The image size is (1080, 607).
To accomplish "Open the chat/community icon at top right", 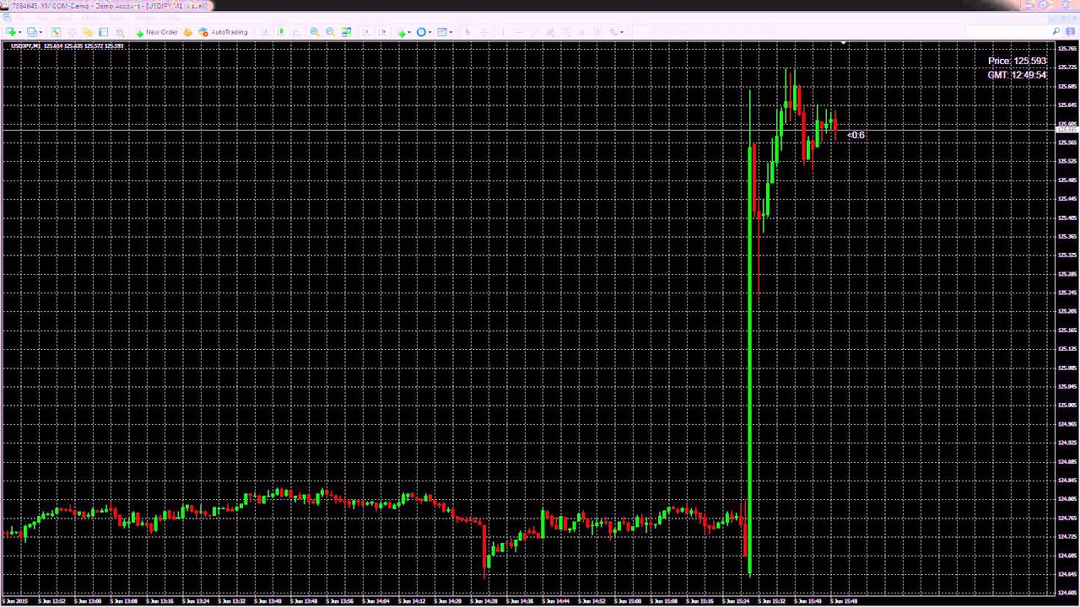I will [1071, 32].
